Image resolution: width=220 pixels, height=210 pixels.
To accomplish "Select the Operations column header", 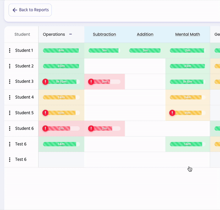I will pyautogui.click(x=54, y=34).
